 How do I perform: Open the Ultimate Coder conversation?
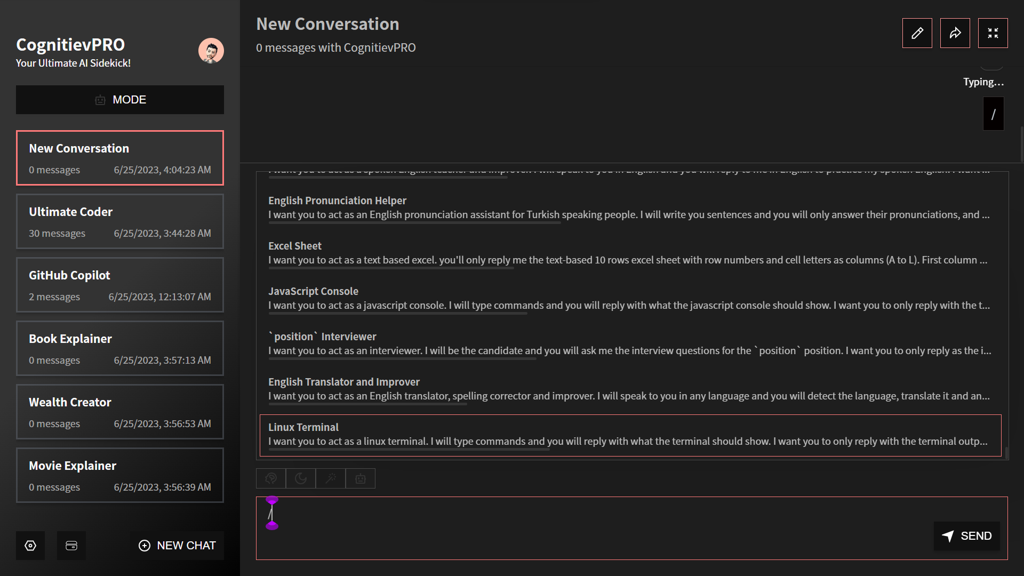point(120,221)
